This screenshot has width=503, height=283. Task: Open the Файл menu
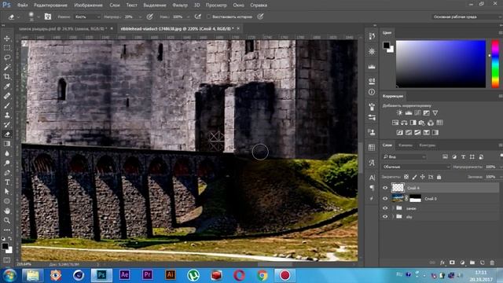tap(22, 6)
